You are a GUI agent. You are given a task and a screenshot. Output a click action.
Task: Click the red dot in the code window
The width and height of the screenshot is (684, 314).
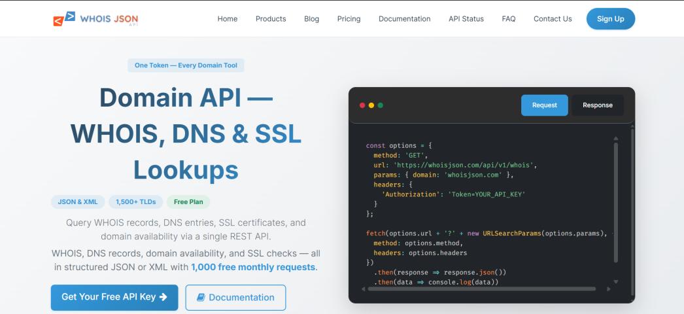click(x=362, y=105)
